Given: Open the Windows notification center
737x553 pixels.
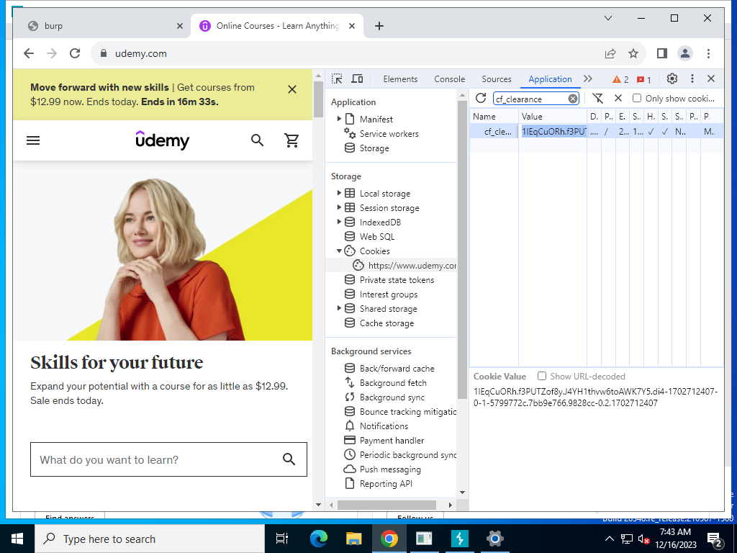Looking at the screenshot, I should click(714, 539).
